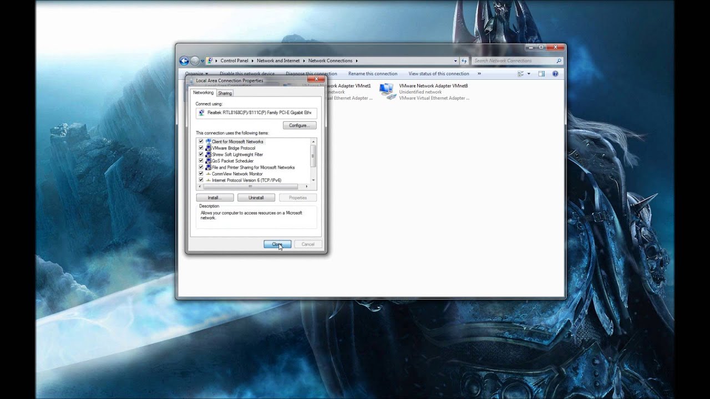Open the view options dropdown arrow
The width and height of the screenshot is (710, 399).
pos(529,74)
